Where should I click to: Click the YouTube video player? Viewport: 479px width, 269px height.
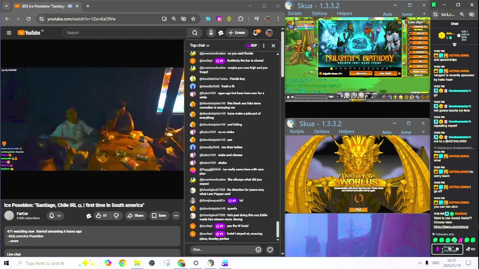click(x=92, y=120)
